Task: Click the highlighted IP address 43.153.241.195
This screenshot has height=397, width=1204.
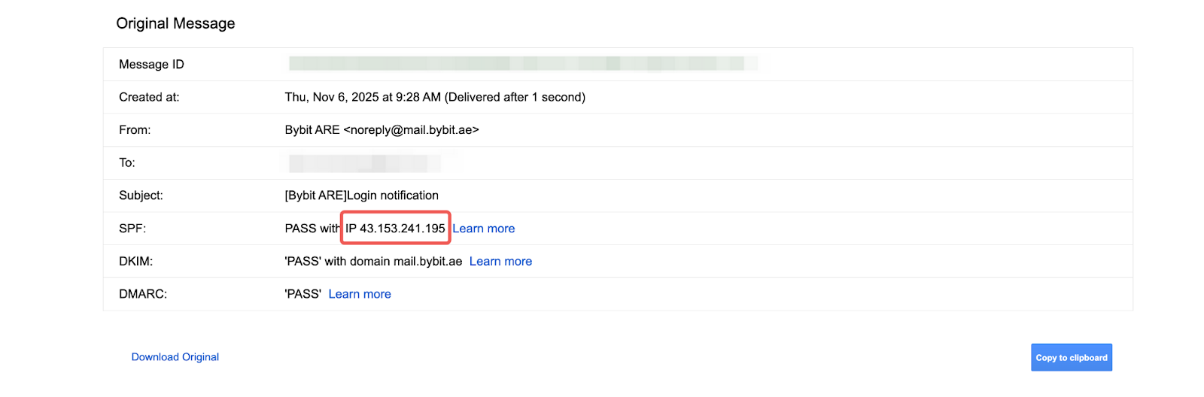Action: [396, 229]
